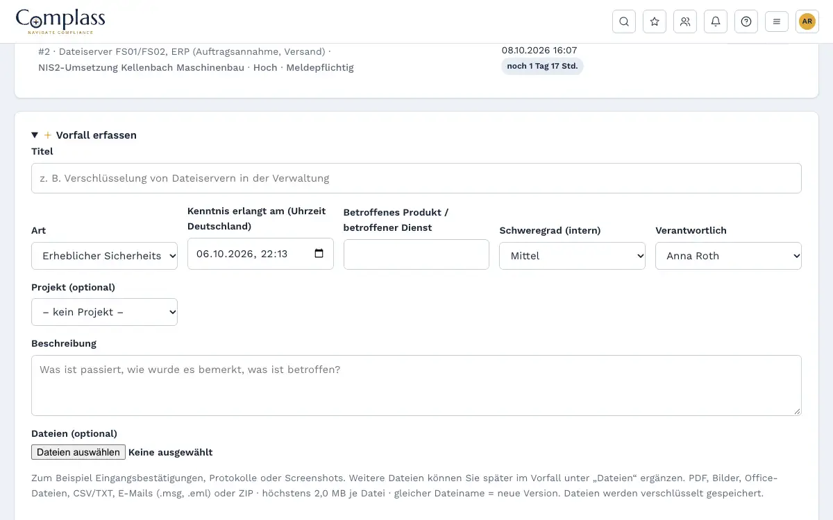
Task: Click the Kenntnis erlangt am date field
Action: tap(260, 254)
